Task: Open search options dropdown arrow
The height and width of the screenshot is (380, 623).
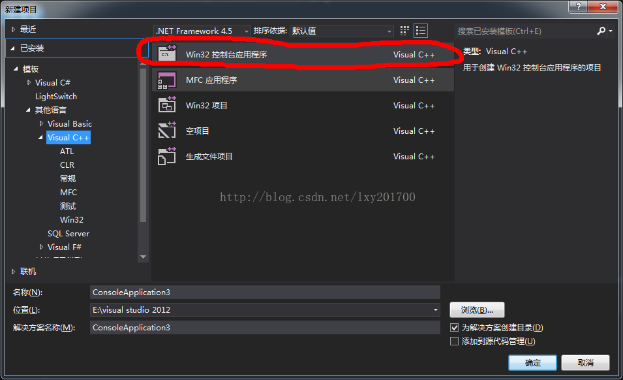Action: tap(611, 31)
